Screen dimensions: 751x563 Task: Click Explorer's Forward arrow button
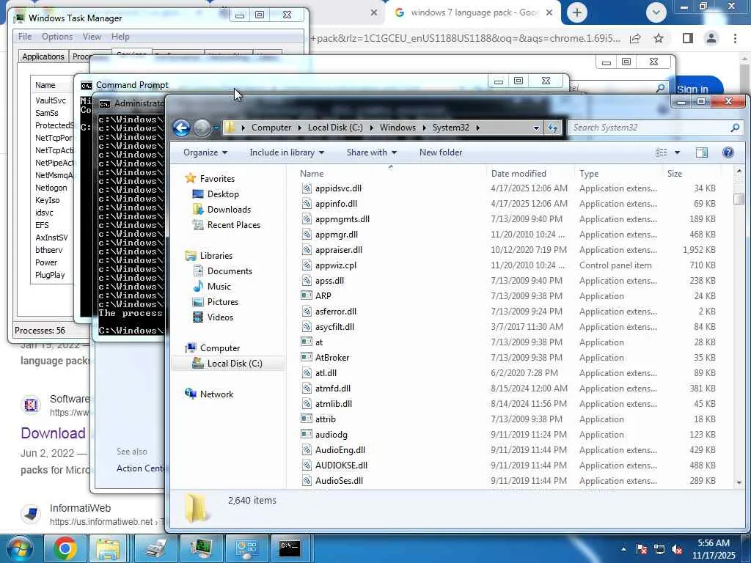point(202,128)
